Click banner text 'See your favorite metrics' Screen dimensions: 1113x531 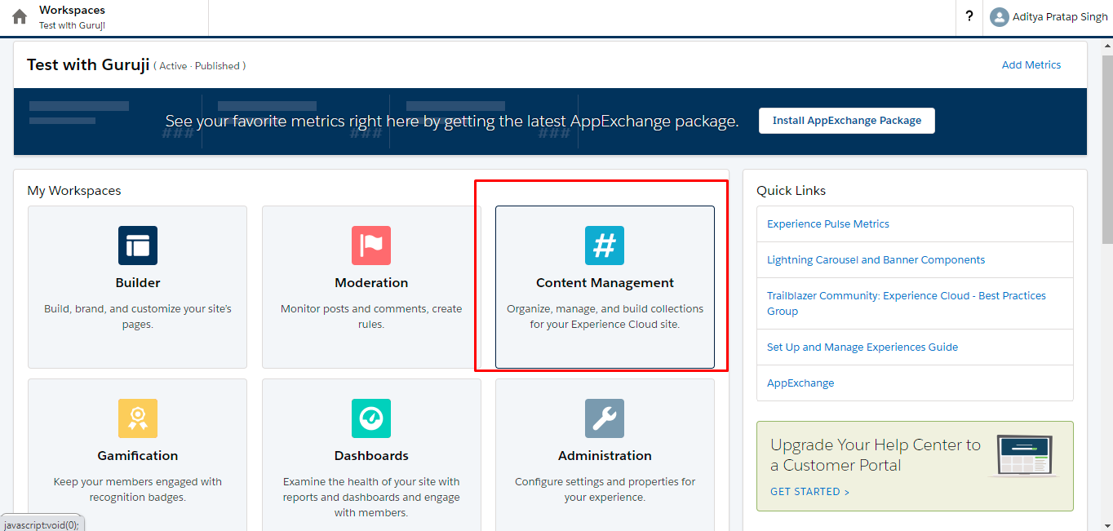[452, 122]
